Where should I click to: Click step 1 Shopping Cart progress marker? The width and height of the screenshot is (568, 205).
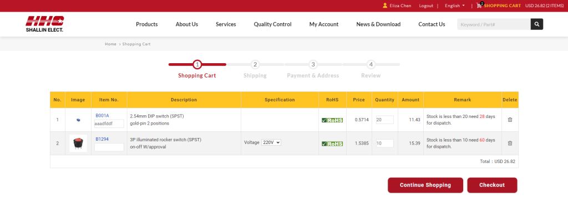pos(197,65)
